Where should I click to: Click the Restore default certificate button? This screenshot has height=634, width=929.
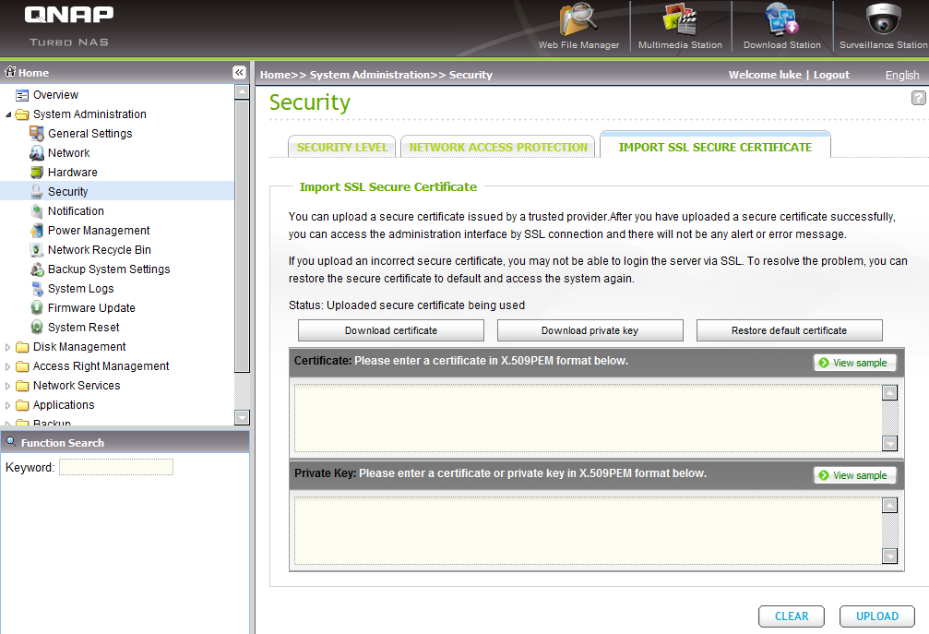pos(789,330)
